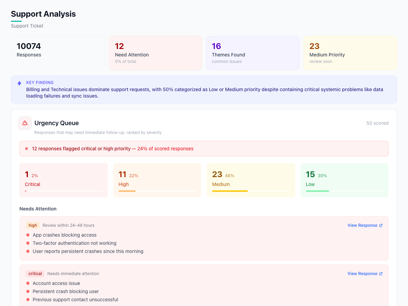The image size is (408, 306).
Task: Click the orange progress bar under High
Action: [x=127, y=191]
